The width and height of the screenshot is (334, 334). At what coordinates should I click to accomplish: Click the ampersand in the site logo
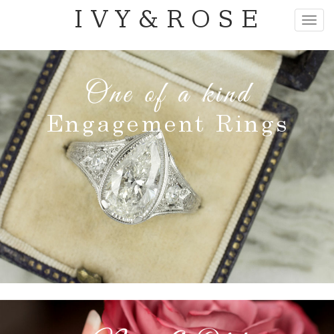point(148,19)
